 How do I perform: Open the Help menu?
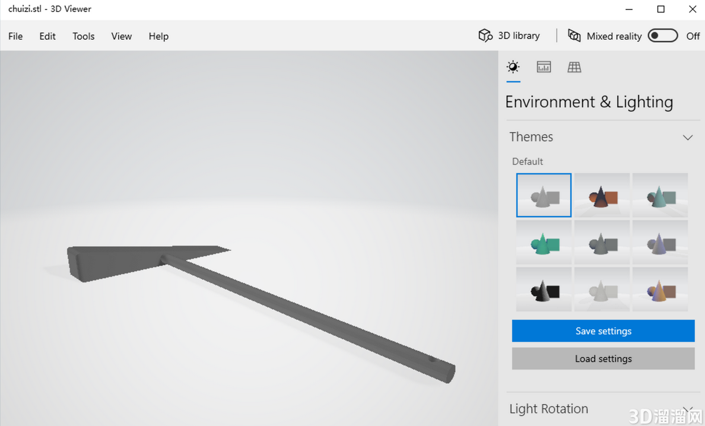pos(158,36)
